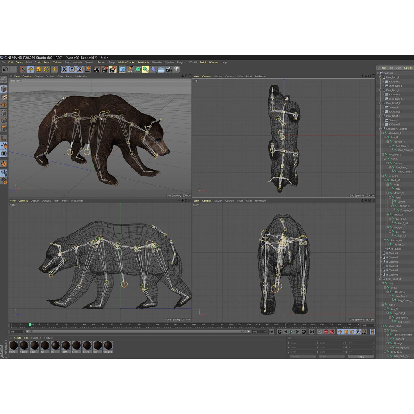This screenshot has width=414, height=414.
Task: Activate the Rotate tool in top toolbar
Action: (x=46, y=69)
